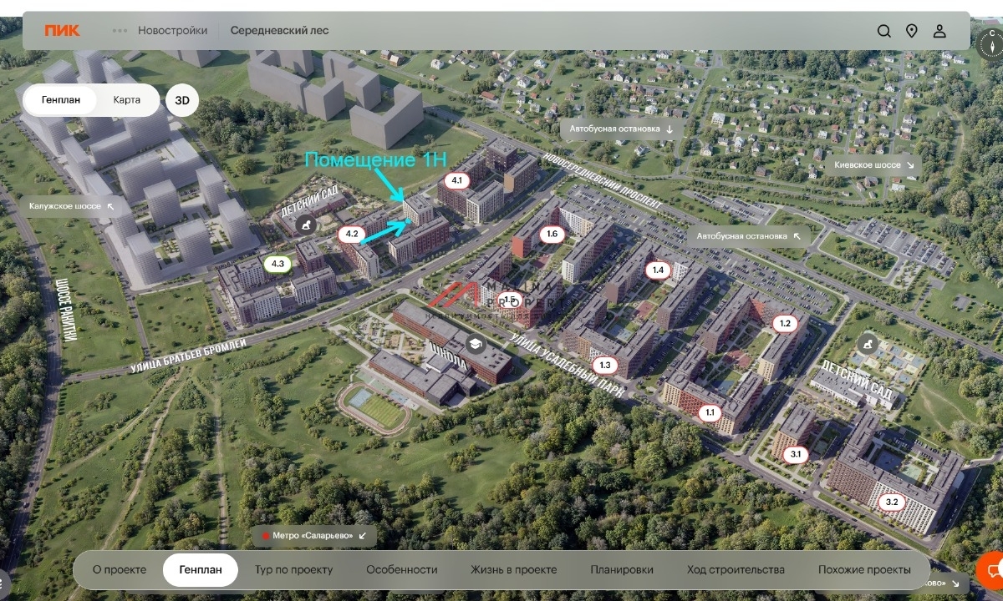This screenshot has width=1003, height=601.
Task: Click the map location pin icon
Action: 912,31
